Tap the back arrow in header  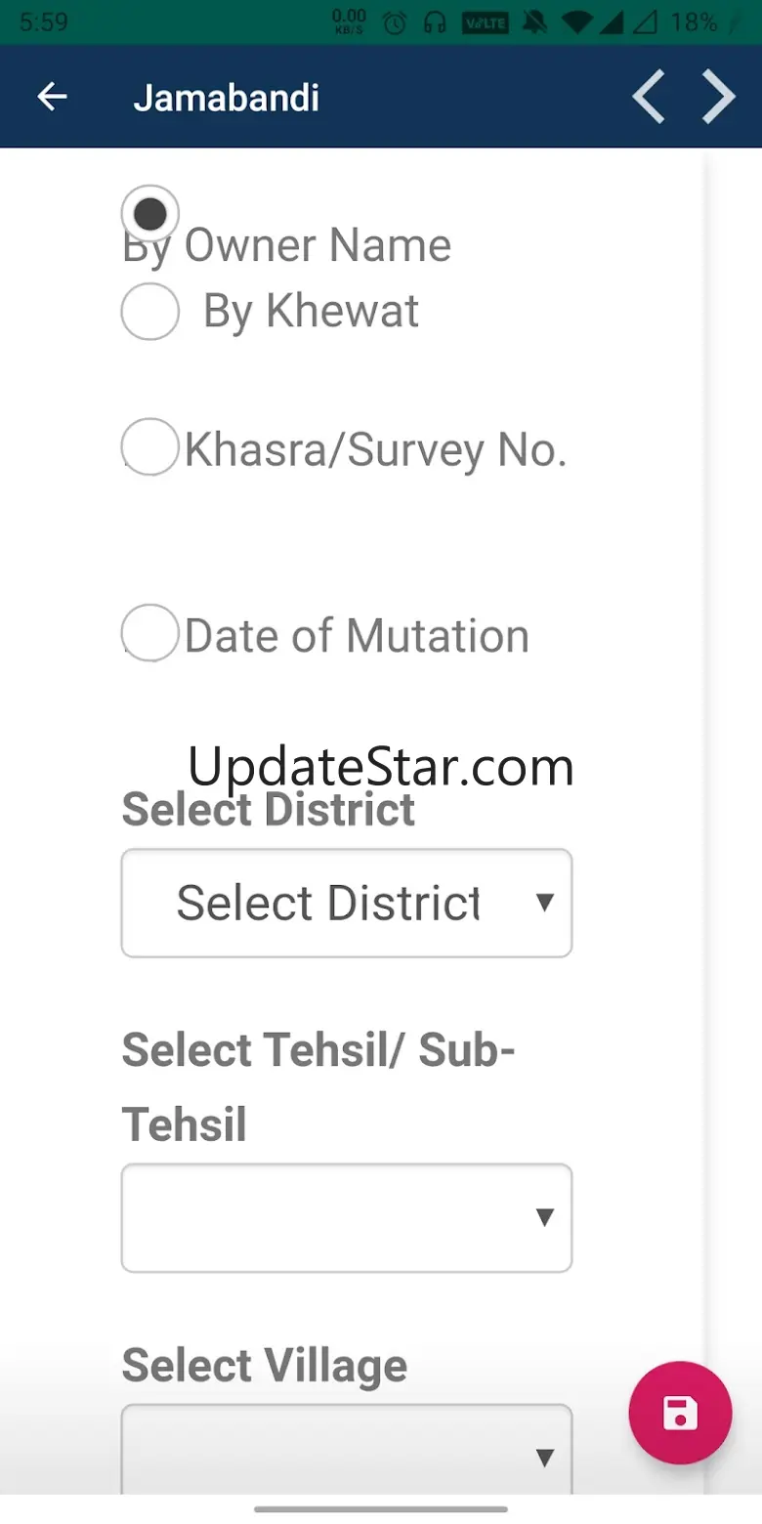(52, 97)
